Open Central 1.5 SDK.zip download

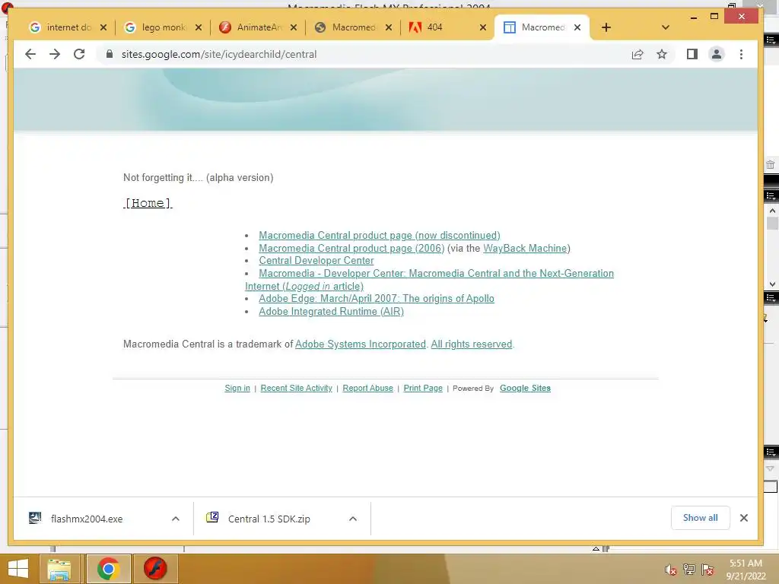[269, 519]
